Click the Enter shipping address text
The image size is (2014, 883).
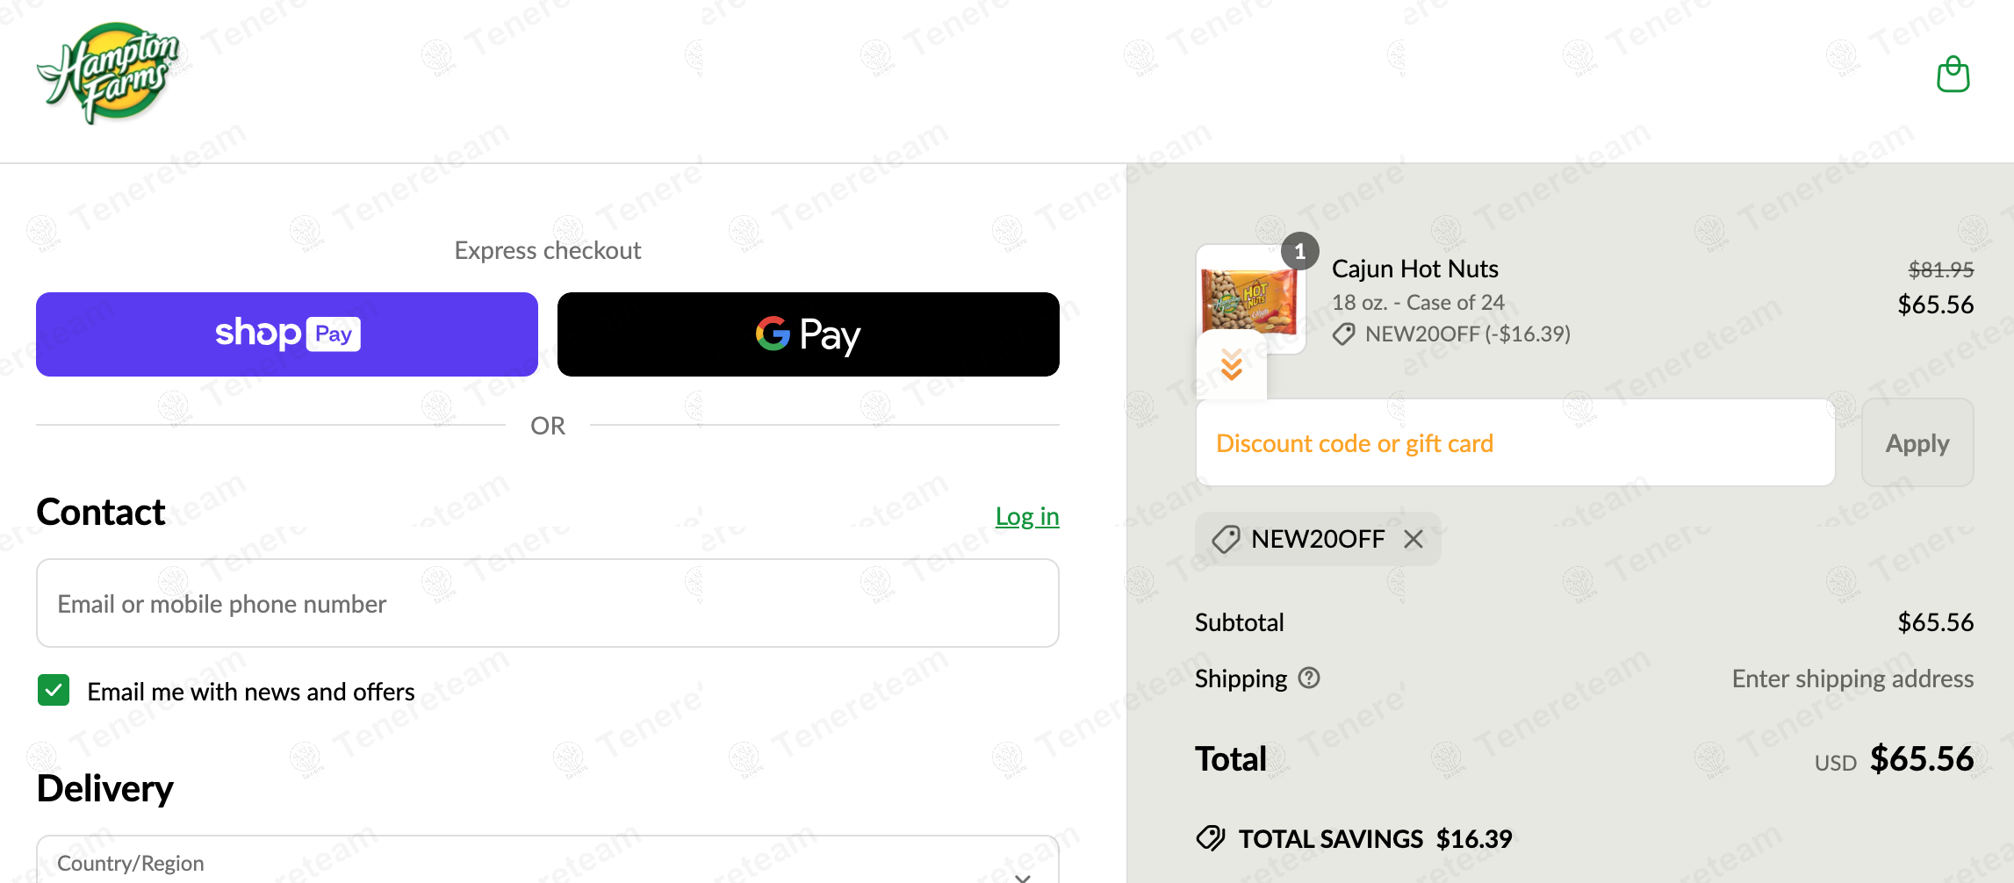(x=1852, y=678)
